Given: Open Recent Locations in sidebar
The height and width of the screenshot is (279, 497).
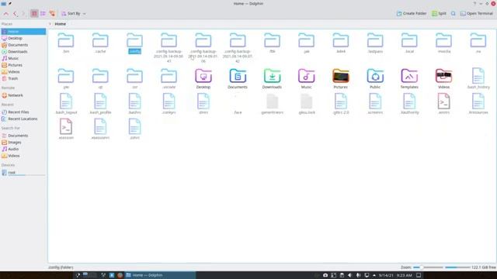Looking at the screenshot, I should 23,119.
